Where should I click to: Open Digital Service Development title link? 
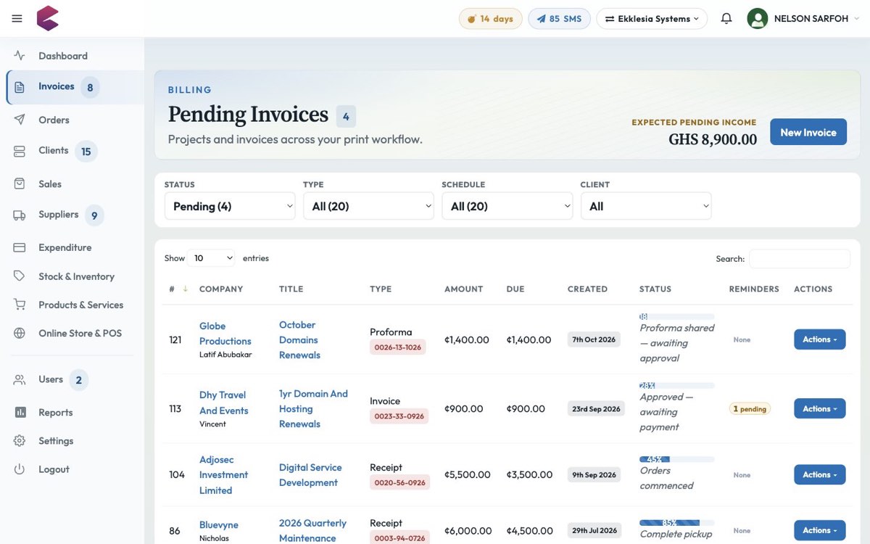(x=310, y=475)
